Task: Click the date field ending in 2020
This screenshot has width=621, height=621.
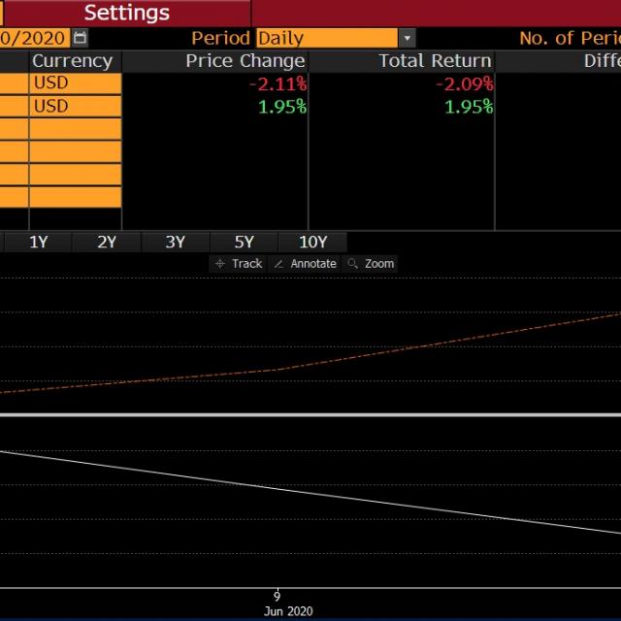Action: [34, 38]
